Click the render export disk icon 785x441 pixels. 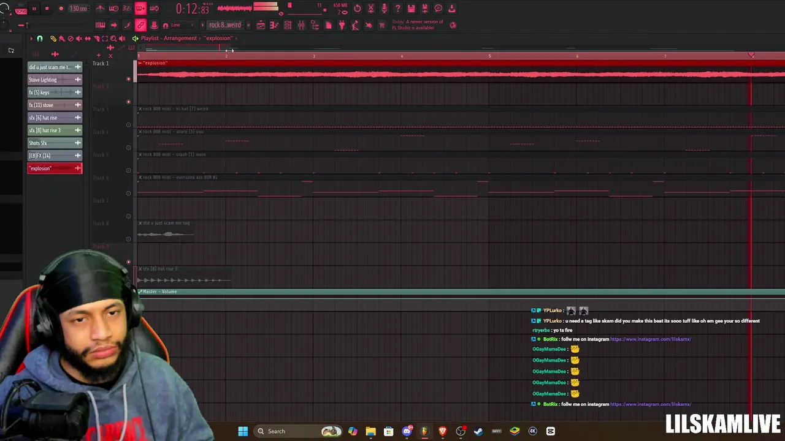point(424,9)
